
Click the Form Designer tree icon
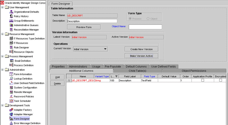pos(11,119)
